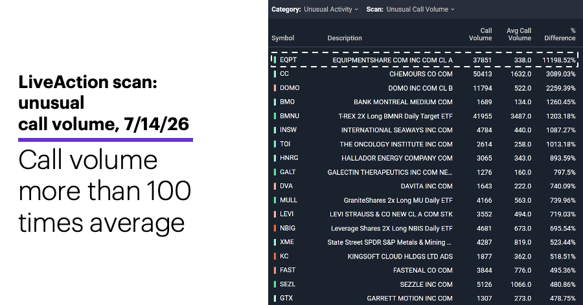This screenshot has height=305, width=583.
Task: Open the HNRG Hallador Energy row
Action: 424,158
